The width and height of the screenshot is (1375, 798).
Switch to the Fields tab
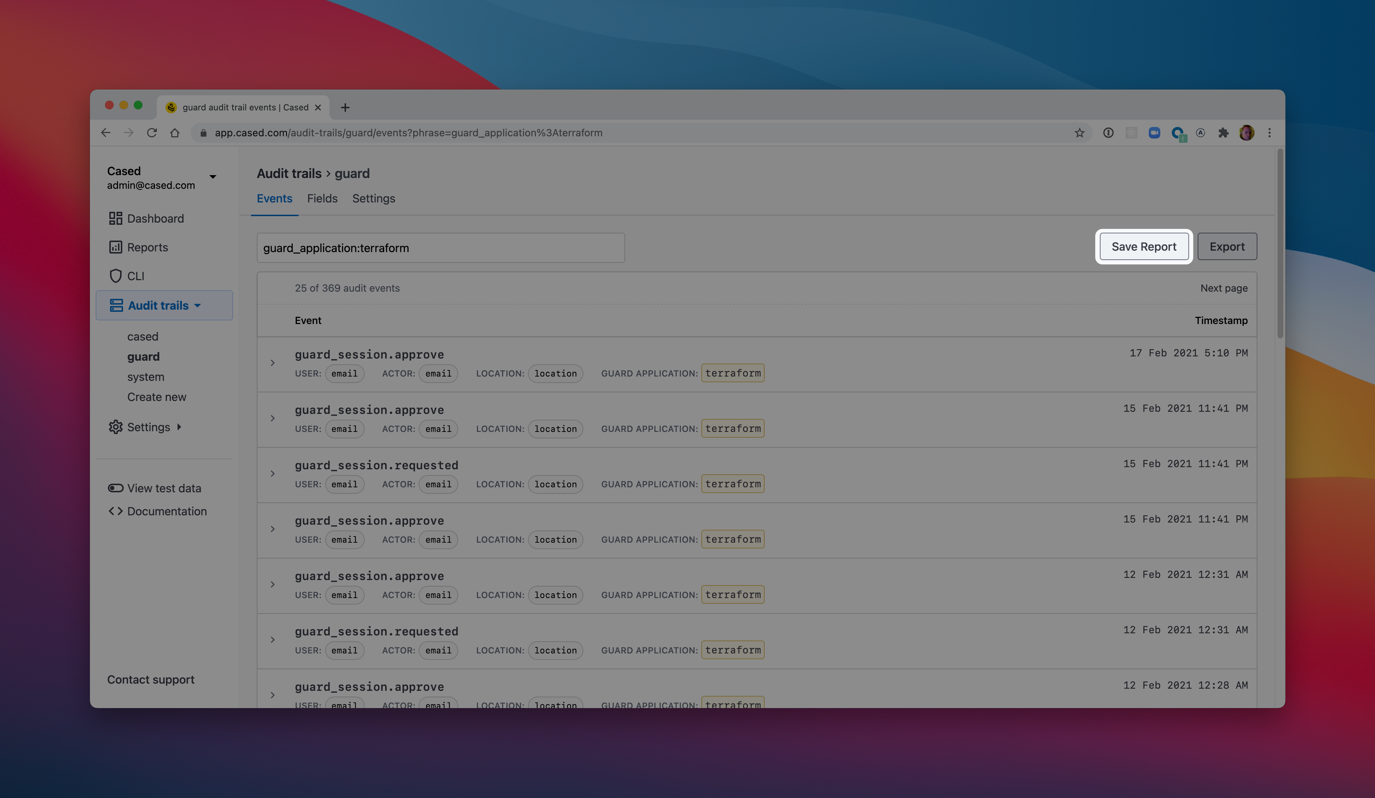point(322,199)
